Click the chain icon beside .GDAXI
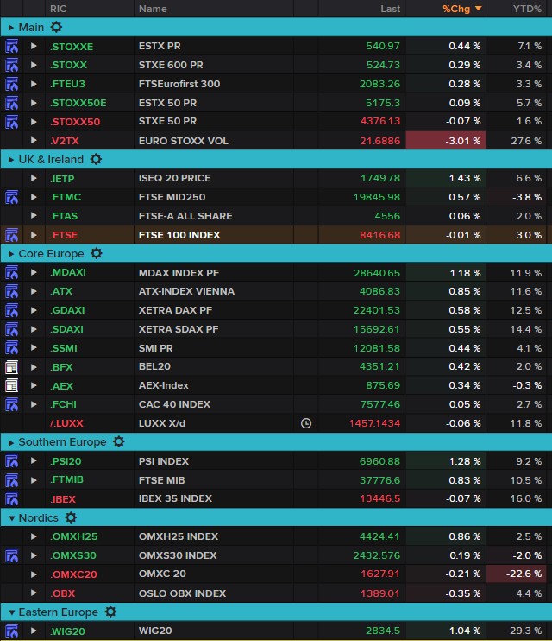The height and width of the screenshot is (641, 552). [12, 310]
